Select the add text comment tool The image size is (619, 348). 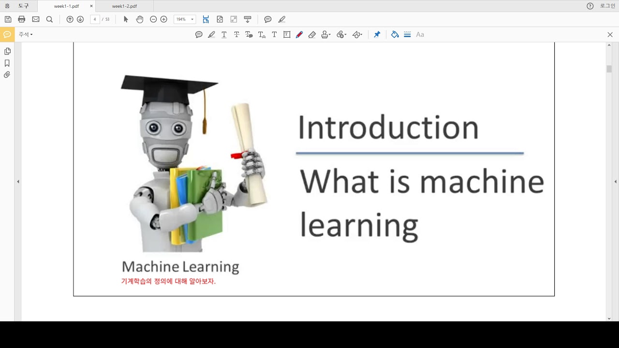coord(274,34)
